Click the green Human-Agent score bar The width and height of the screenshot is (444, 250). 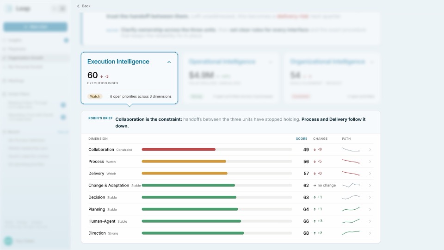pos(191,221)
